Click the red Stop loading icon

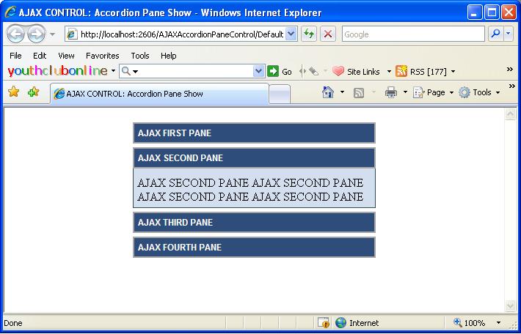327,34
